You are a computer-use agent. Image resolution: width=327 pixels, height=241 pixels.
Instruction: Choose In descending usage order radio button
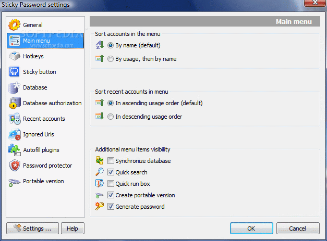[111, 117]
